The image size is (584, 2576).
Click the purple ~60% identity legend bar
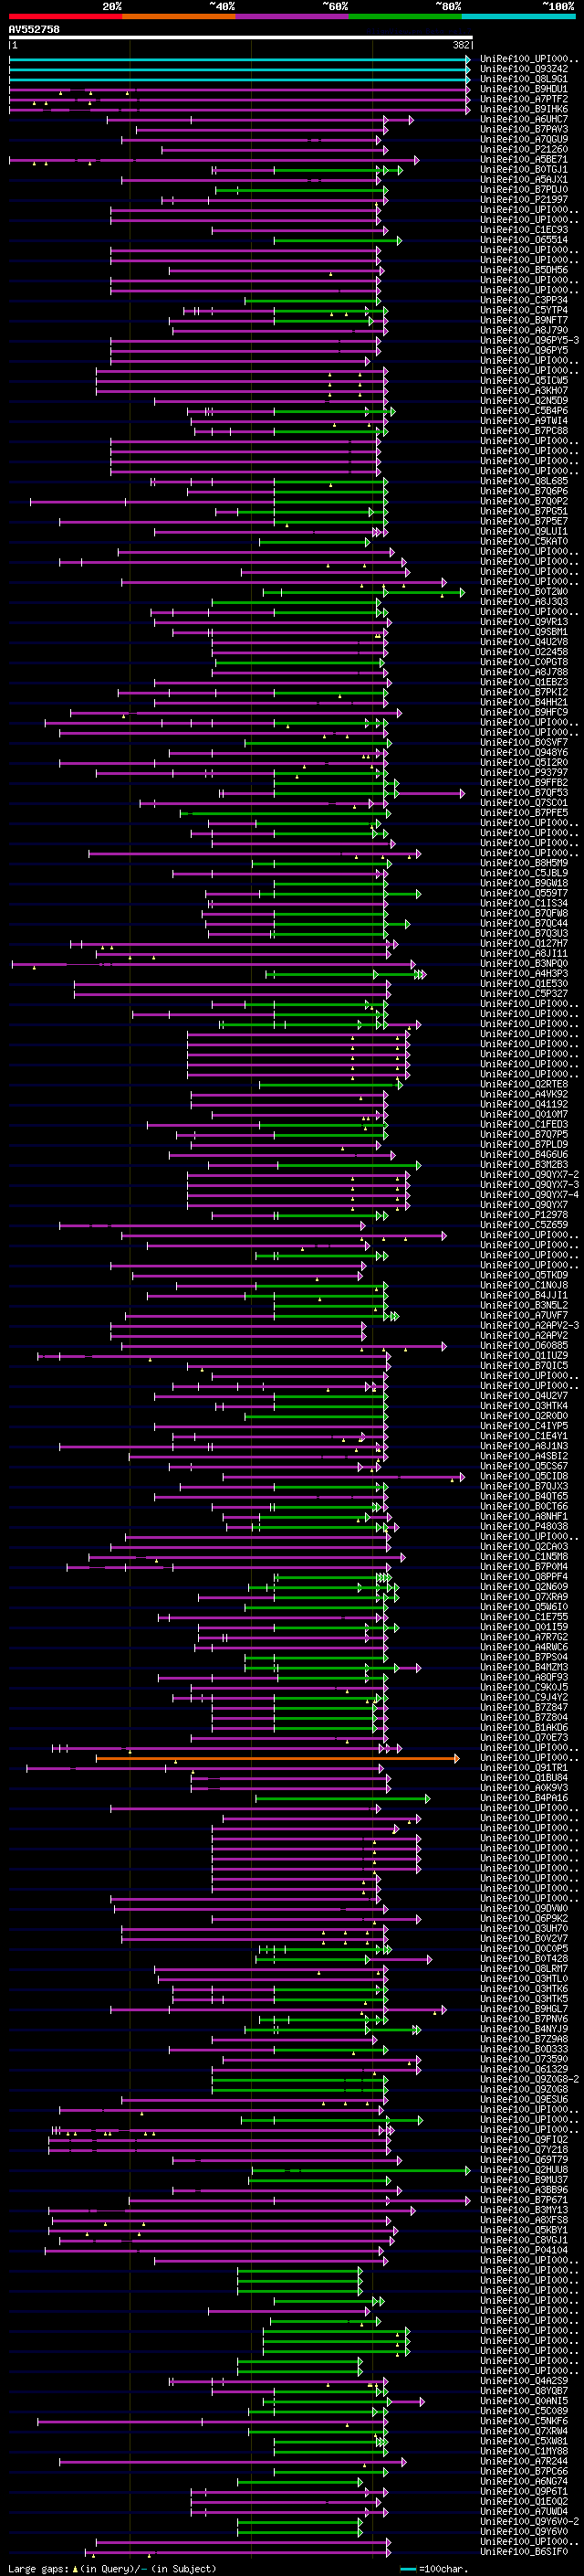click(291, 16)
